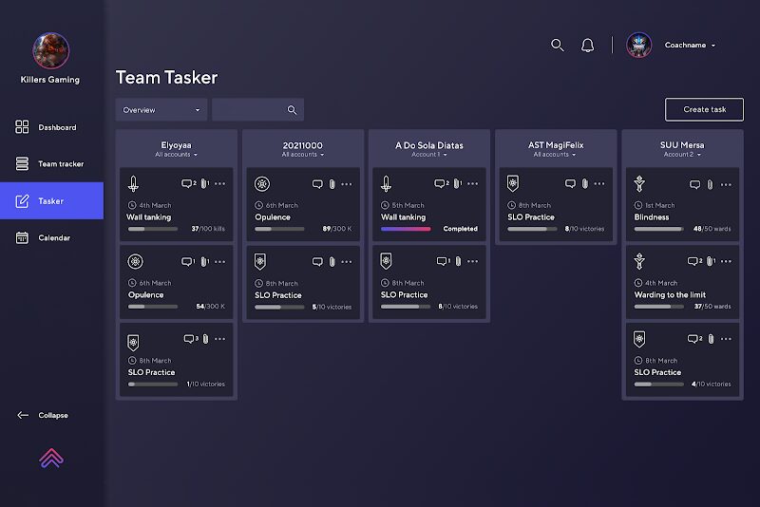Open more options on 20211000 Opulence card
The width and height of the screenshot is (760, 507).
tap(347, 184)
